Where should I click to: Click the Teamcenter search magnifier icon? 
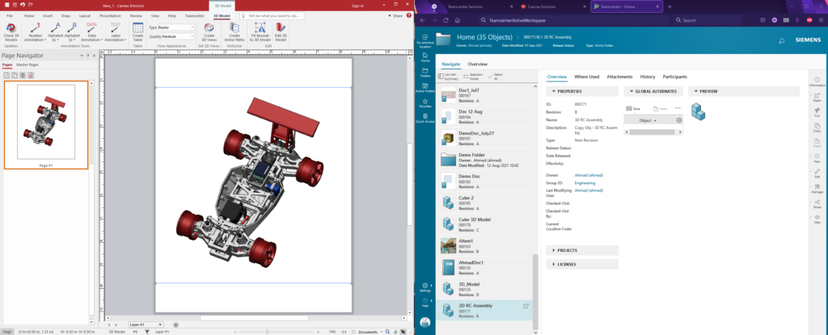pyautogui.click(x=781, y=40)
